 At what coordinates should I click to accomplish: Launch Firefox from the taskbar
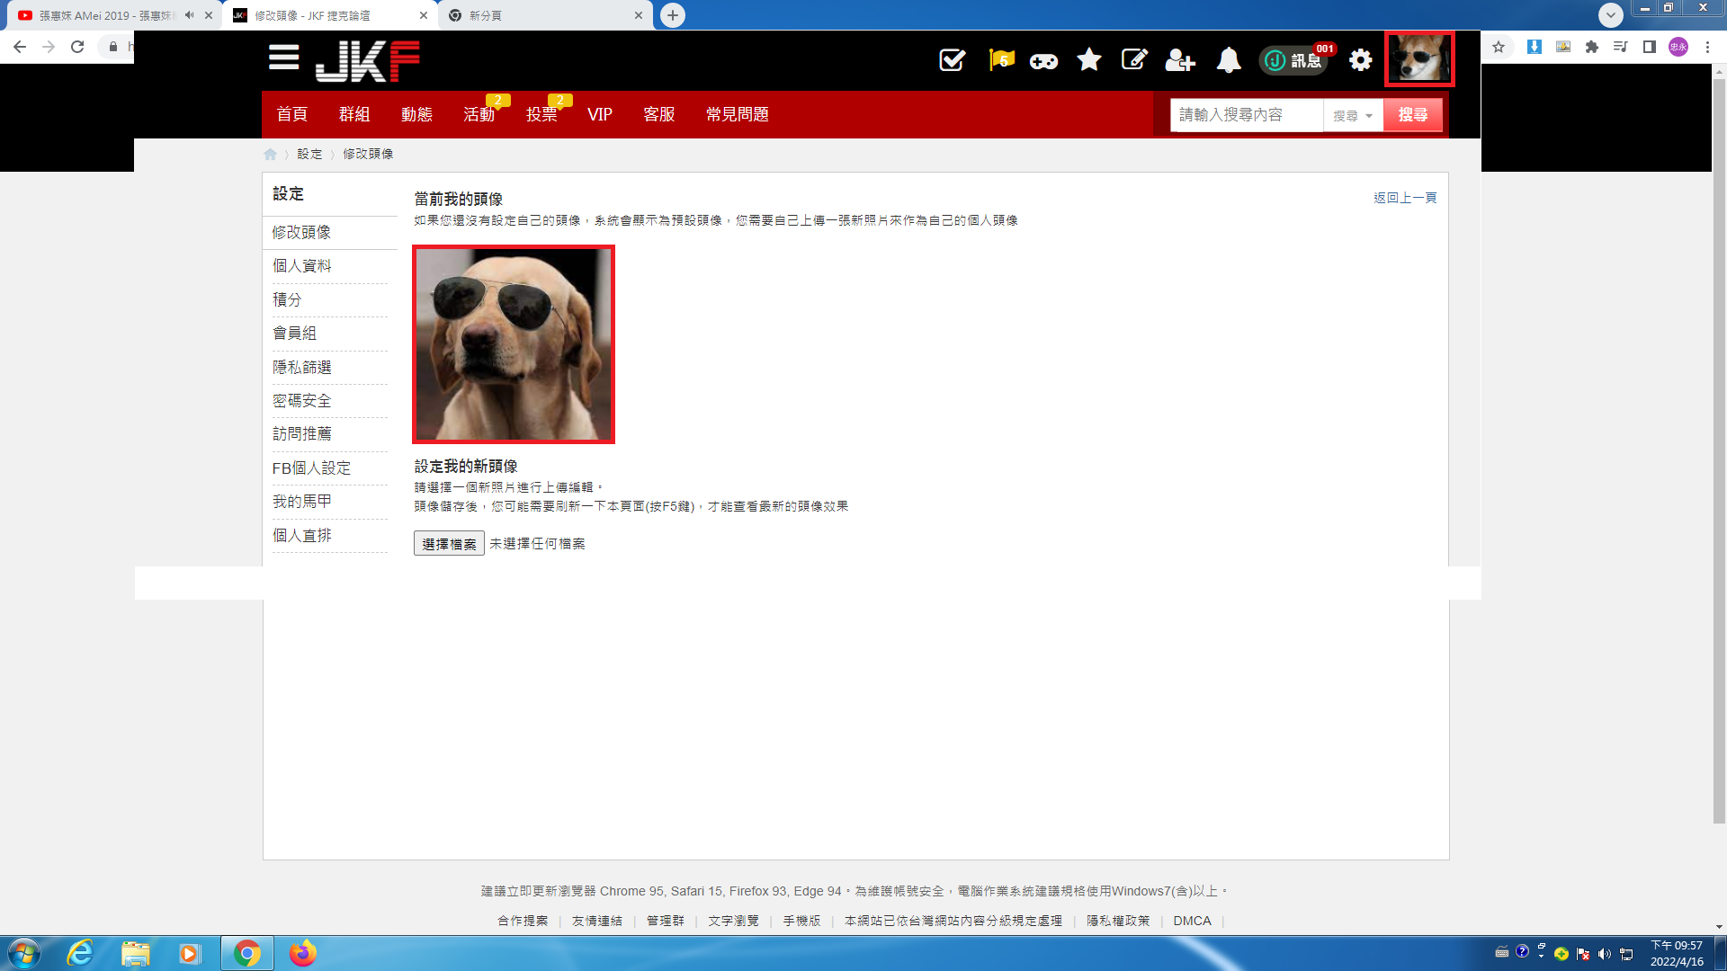coord(302,953)
